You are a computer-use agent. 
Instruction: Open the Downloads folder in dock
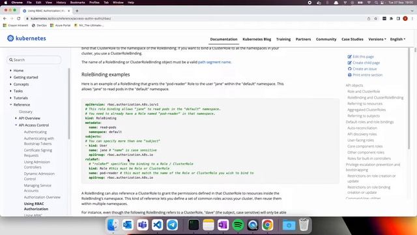click(x=289, y=225)
